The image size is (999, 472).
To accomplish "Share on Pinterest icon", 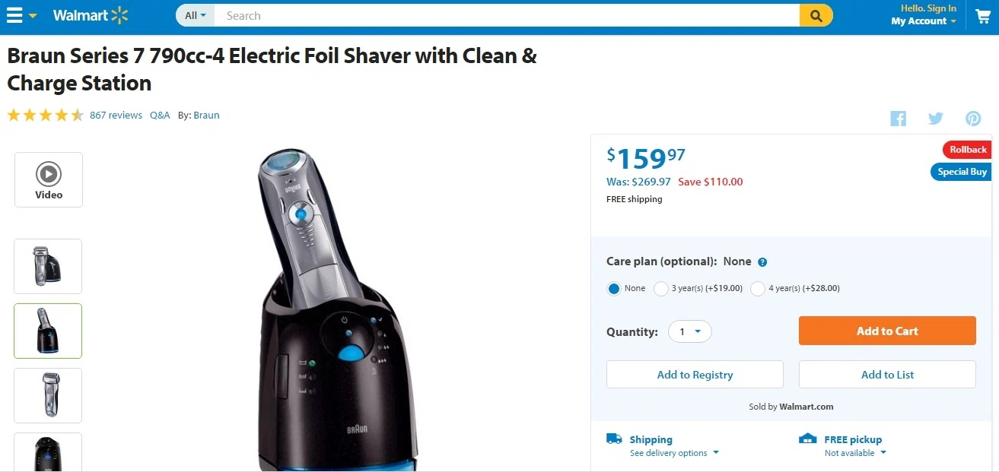I will point(973,119).
